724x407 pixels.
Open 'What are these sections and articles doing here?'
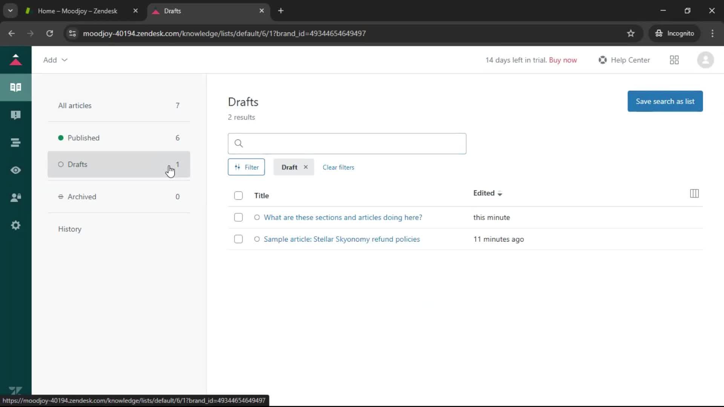[x=343, y=217]
